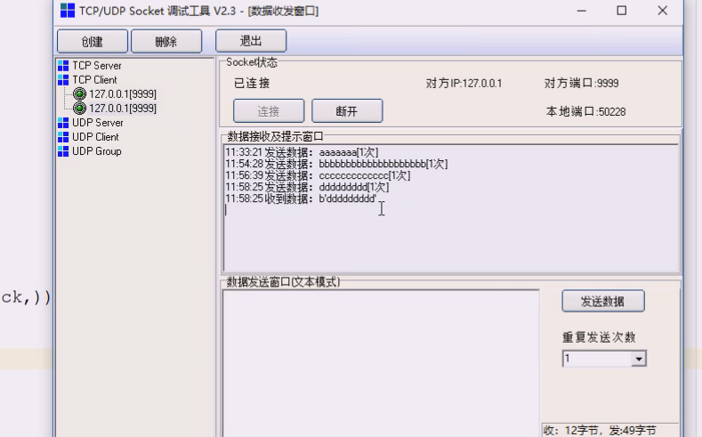
Task: Click the application logo in title bar
Action: coord(68,11)
